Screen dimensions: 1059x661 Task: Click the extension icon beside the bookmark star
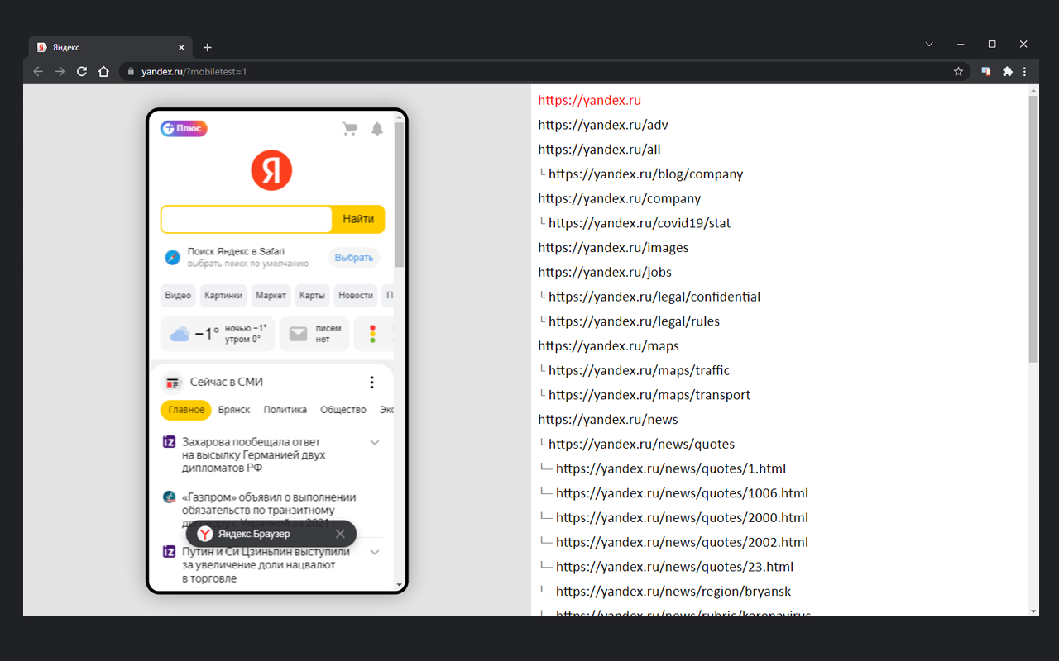[986, 72]
